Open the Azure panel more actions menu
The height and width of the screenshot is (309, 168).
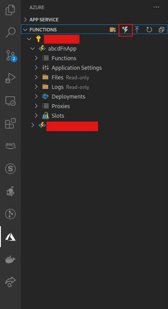(156, 7)
